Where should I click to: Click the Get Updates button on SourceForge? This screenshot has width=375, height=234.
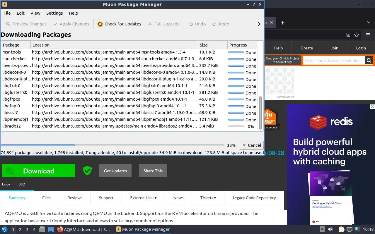[x=115, y=171]
